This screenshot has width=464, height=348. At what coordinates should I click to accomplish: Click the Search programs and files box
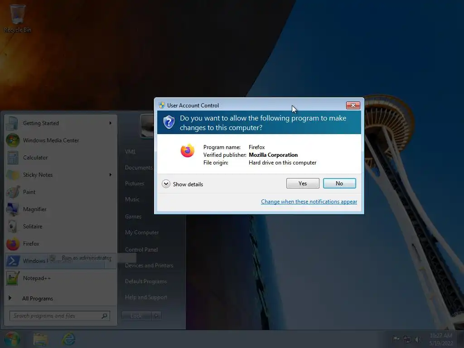(60, 316)
